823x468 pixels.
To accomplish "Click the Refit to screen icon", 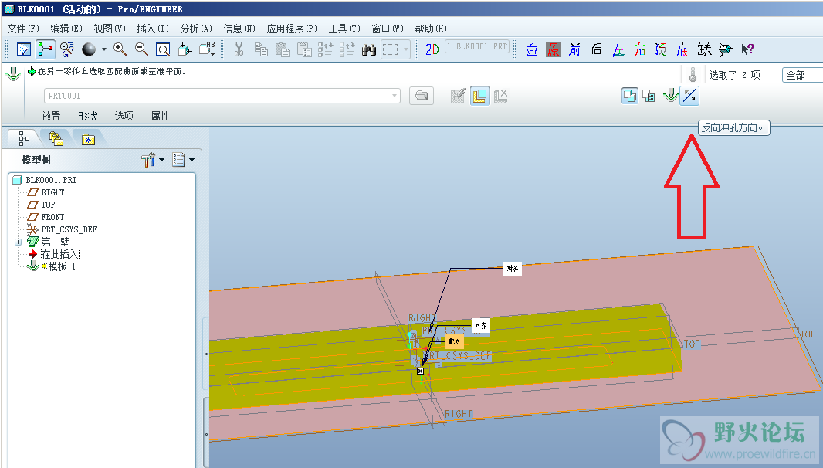I will click(163, 49).
